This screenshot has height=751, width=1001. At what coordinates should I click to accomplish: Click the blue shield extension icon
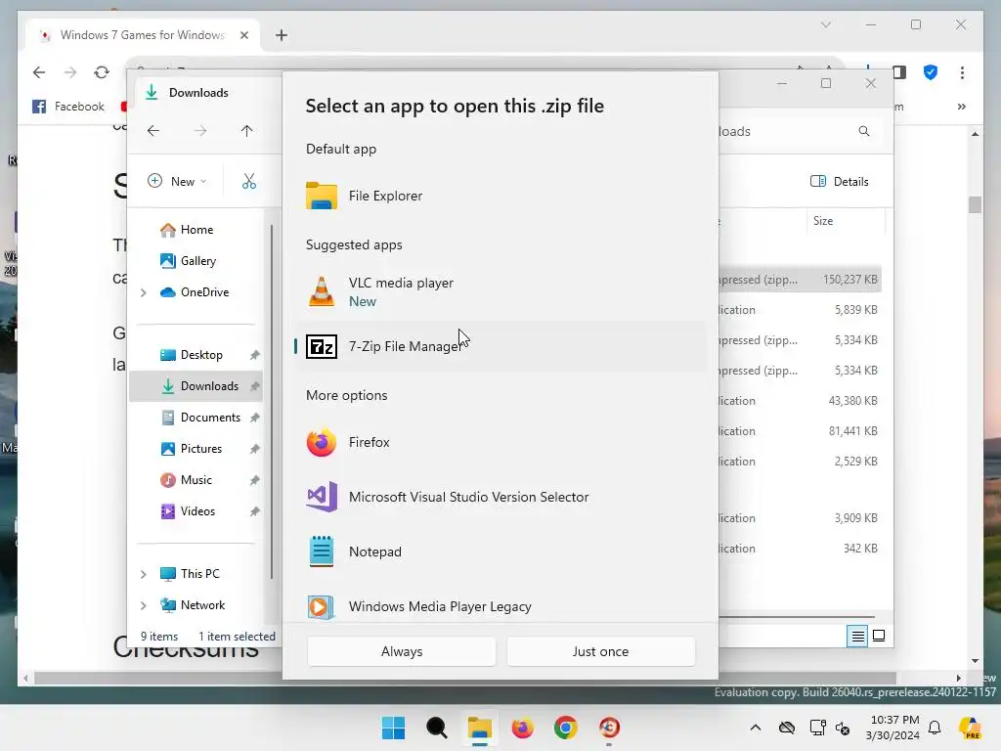tap(931, 72)
